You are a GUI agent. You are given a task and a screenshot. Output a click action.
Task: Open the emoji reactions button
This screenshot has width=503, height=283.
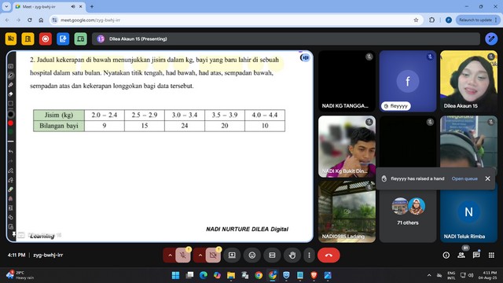(252, 255)
